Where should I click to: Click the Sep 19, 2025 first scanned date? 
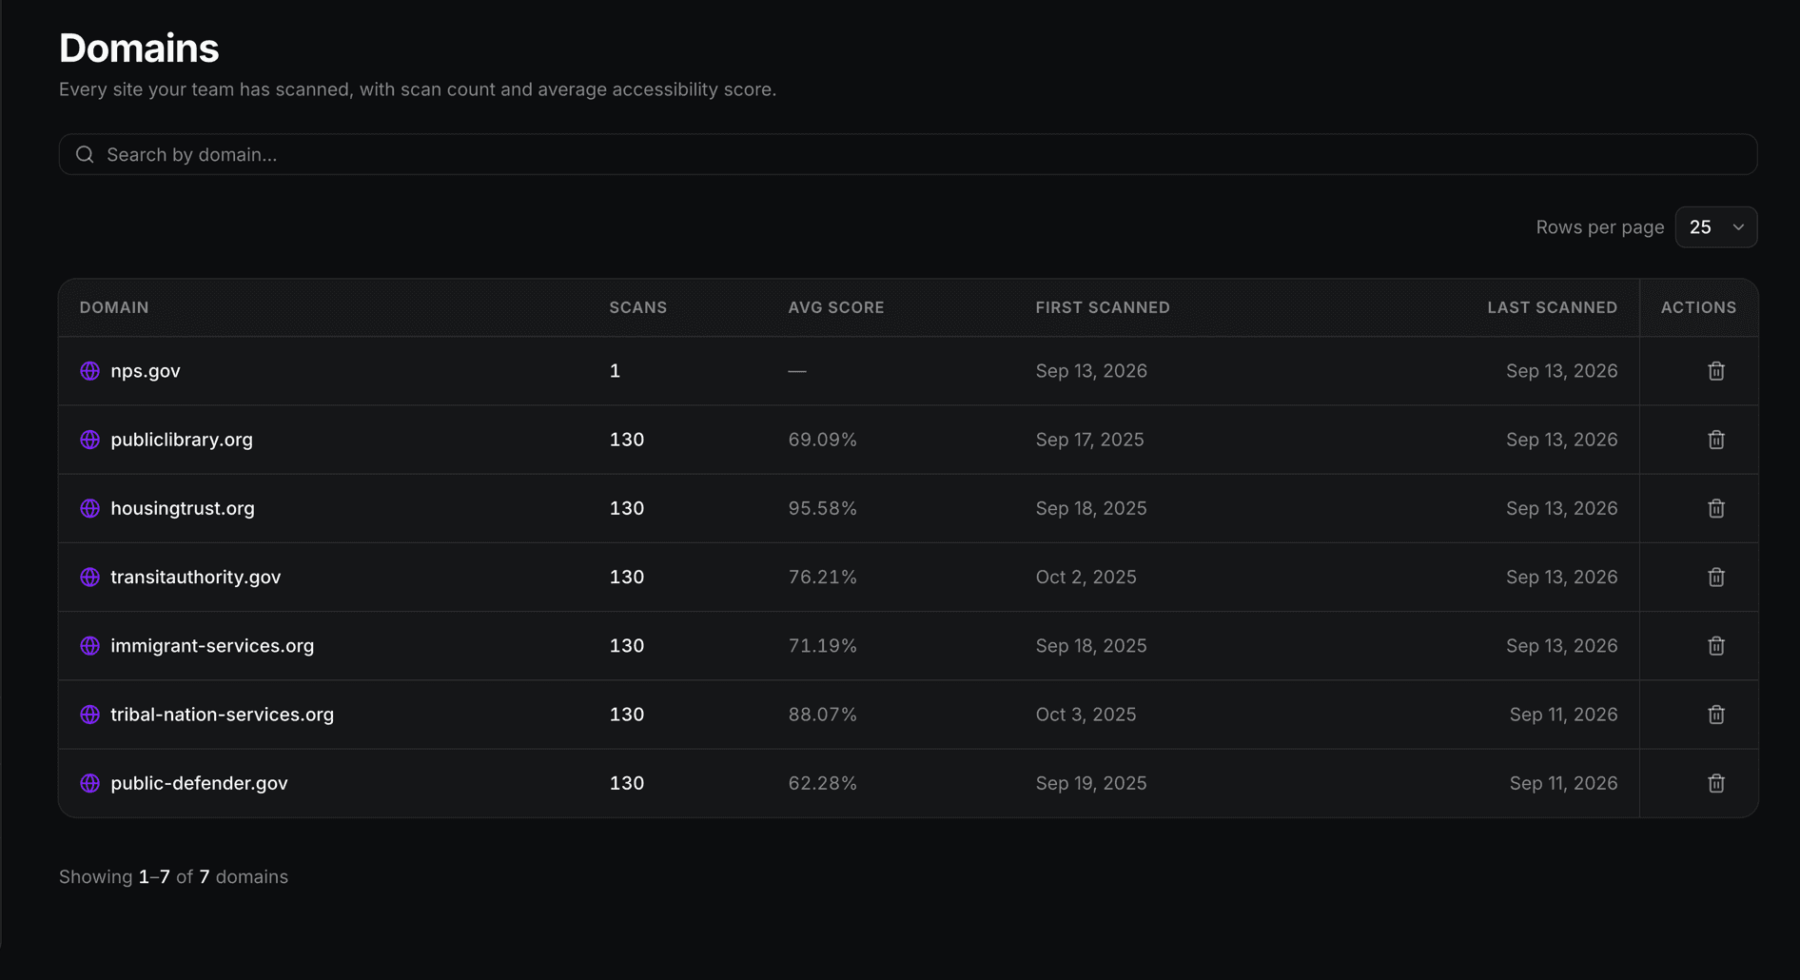1091,783
